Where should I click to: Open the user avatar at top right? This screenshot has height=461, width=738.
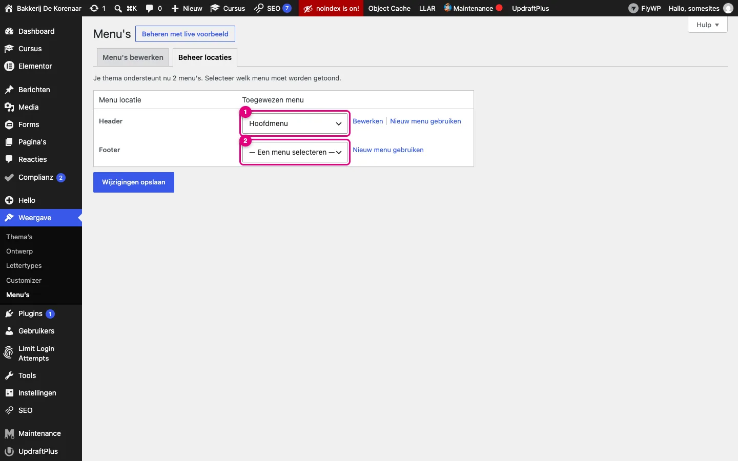(x=728, y=8)
